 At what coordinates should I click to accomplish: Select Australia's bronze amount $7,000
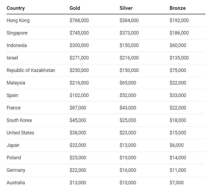176,183
